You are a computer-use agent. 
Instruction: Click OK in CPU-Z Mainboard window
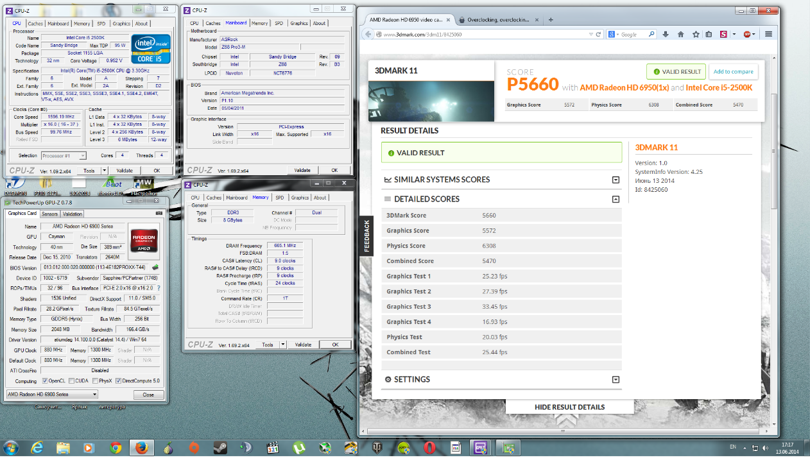click(334, 170)
